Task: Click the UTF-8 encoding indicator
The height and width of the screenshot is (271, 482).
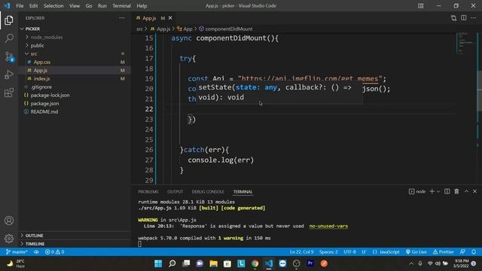Action: click(x=349, y=252)
